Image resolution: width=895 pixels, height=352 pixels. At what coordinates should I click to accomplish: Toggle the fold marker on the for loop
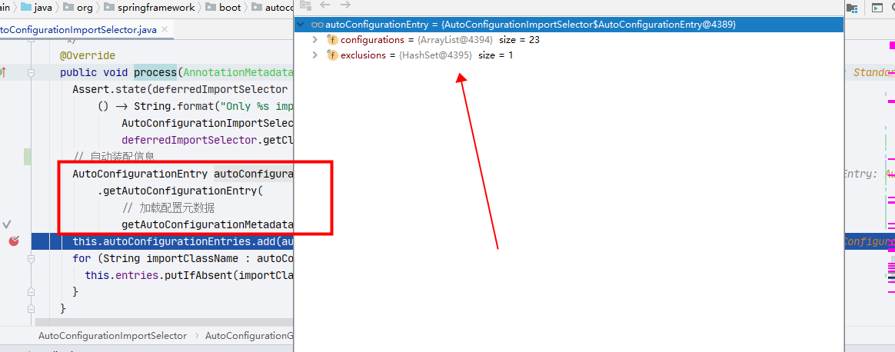[32, 259]
